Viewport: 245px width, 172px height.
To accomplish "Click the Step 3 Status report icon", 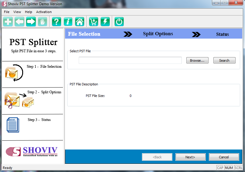I will [13, 125].
